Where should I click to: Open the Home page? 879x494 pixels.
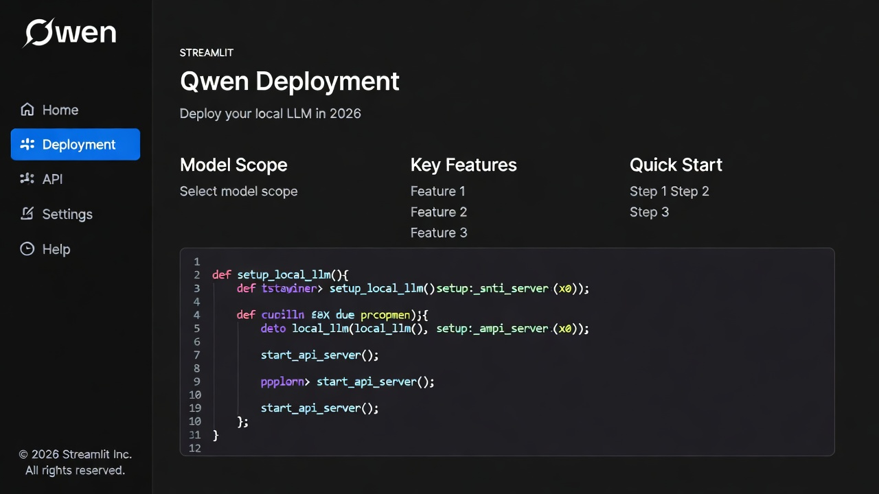pos(60,110)
